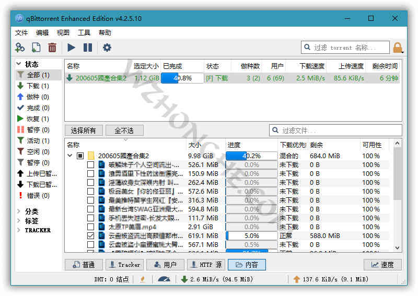
Task: Check the 150.9 MiB file checkbox
Action: (90, 173)
